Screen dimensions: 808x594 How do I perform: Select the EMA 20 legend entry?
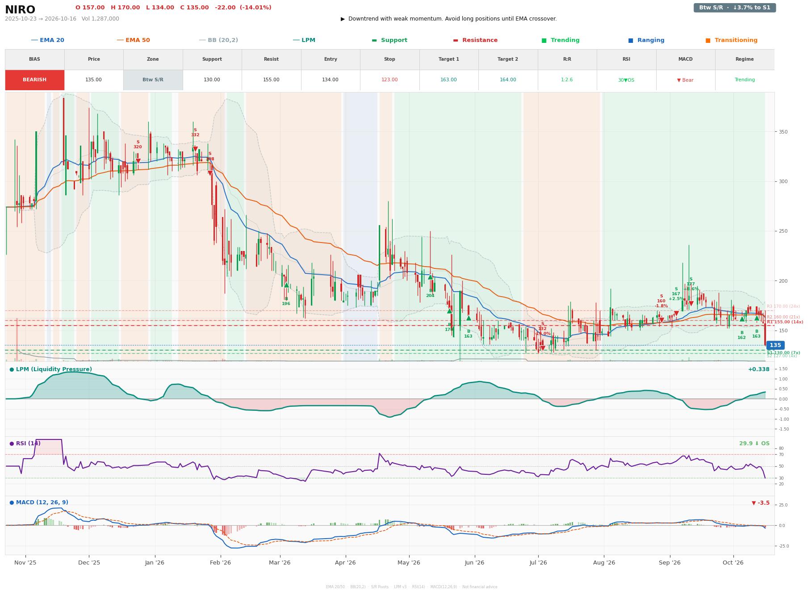tap(48, 40)
